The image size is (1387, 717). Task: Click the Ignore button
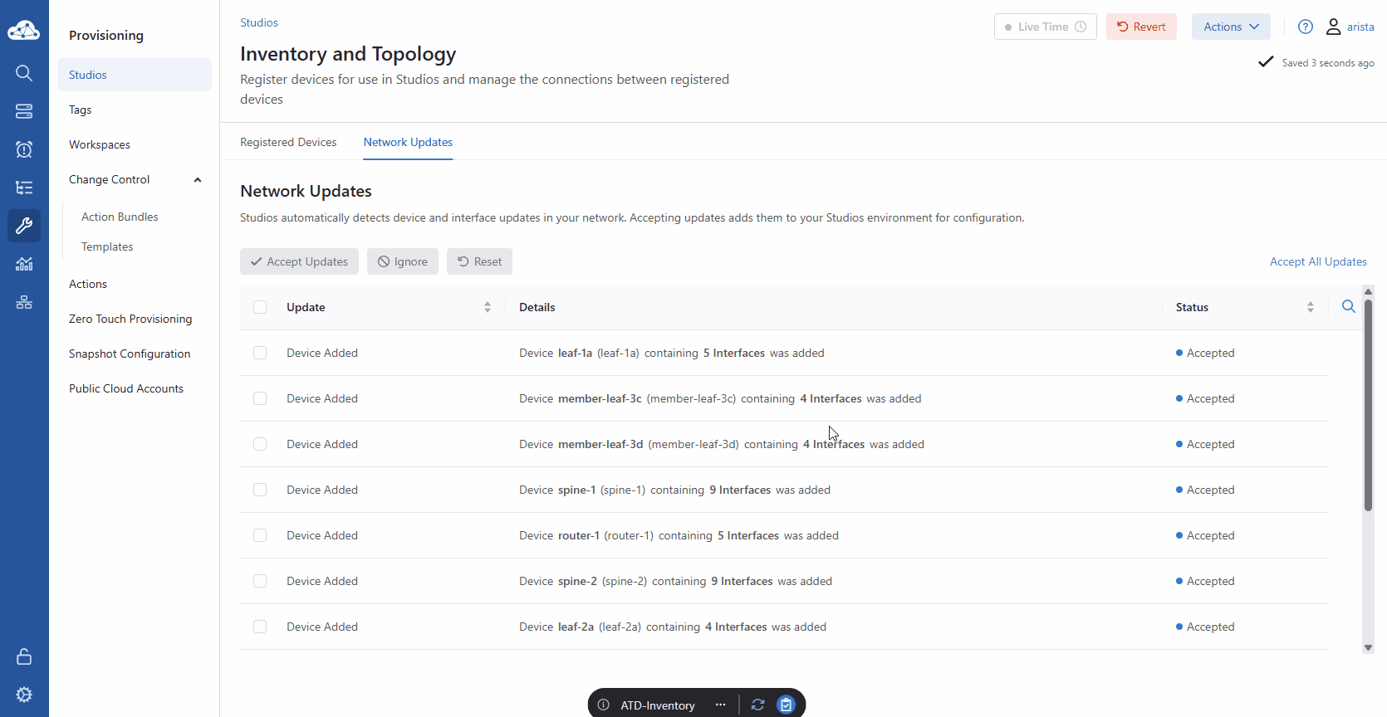pyautogui.click(x=403, y=261)
